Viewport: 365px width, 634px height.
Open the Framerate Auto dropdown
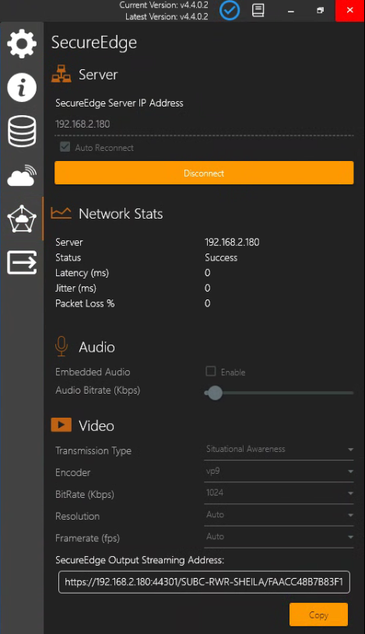click(x=279, y=537)
